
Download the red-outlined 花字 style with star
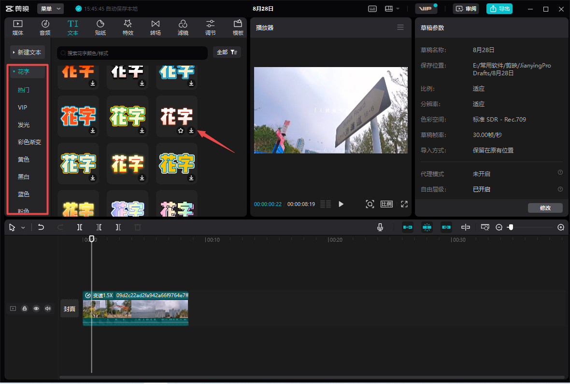pyautogui.click(x=191, y=131)
